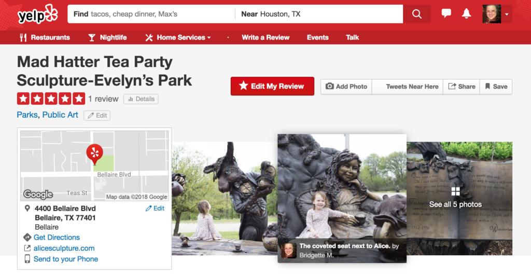Click the Google logo on map
Viewport: 531px width, 277px height.
coord(38,195)
